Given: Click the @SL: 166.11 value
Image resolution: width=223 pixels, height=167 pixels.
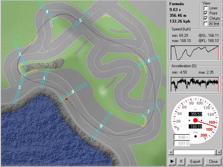Looking at the screenshot, I should point(208,36).
